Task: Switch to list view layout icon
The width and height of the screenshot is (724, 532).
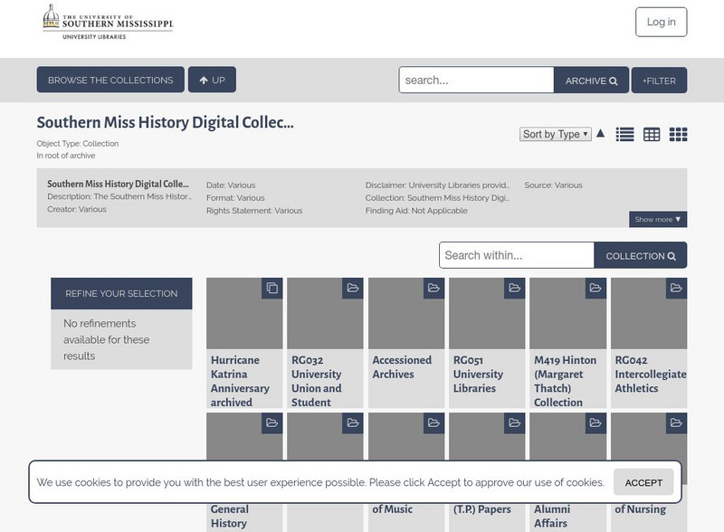Action: 624,134
